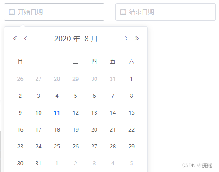Viewport: 219px width, 172px height.
Task: Focus the 结束日期 end date input
Action: click(x=166, y=12)
